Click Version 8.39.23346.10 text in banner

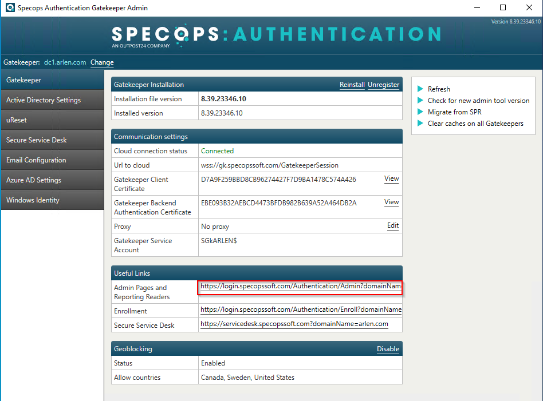click(x=516, y=21)
